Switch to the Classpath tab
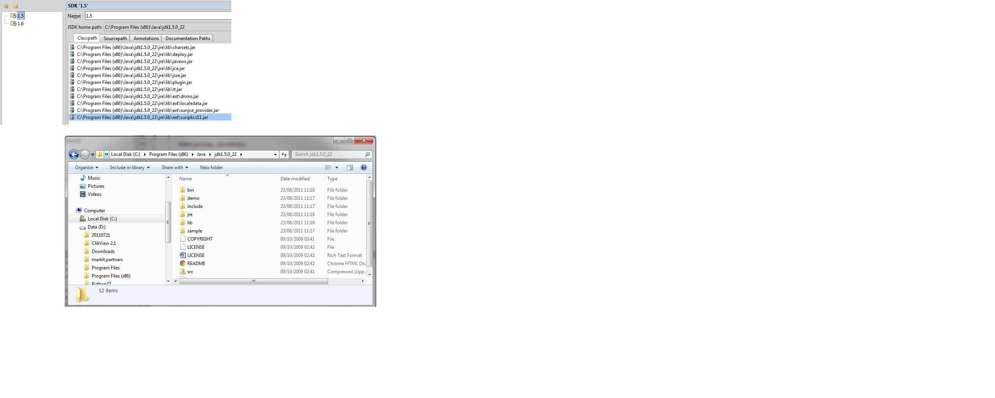995x398 pixels. 87,38
